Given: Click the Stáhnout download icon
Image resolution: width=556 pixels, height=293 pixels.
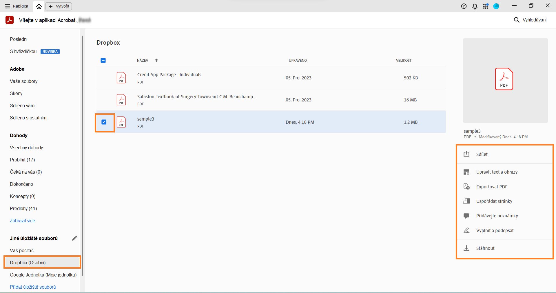Looking at the screenshot, I should [466, 248].
